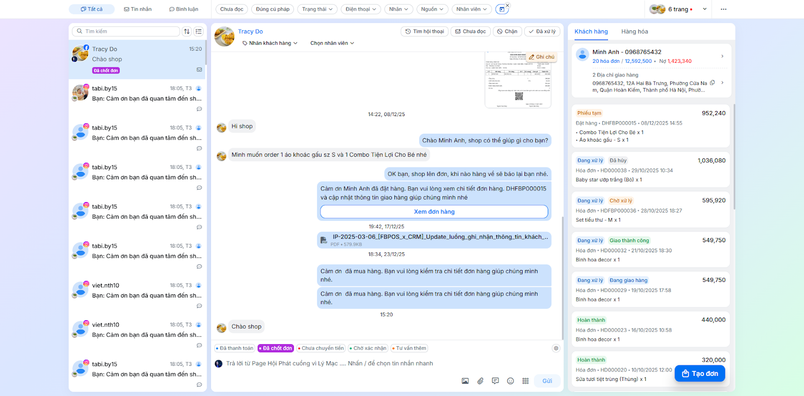The width and height of the screenshot is (804, 396).
Task: Switch to the Tất cả tab
Action: tap(91, 9)
